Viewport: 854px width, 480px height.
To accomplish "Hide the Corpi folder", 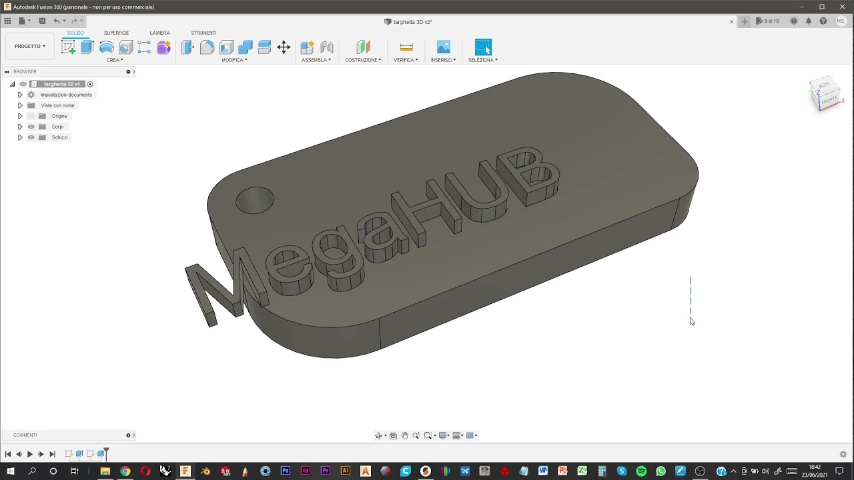I will point(31,127).
